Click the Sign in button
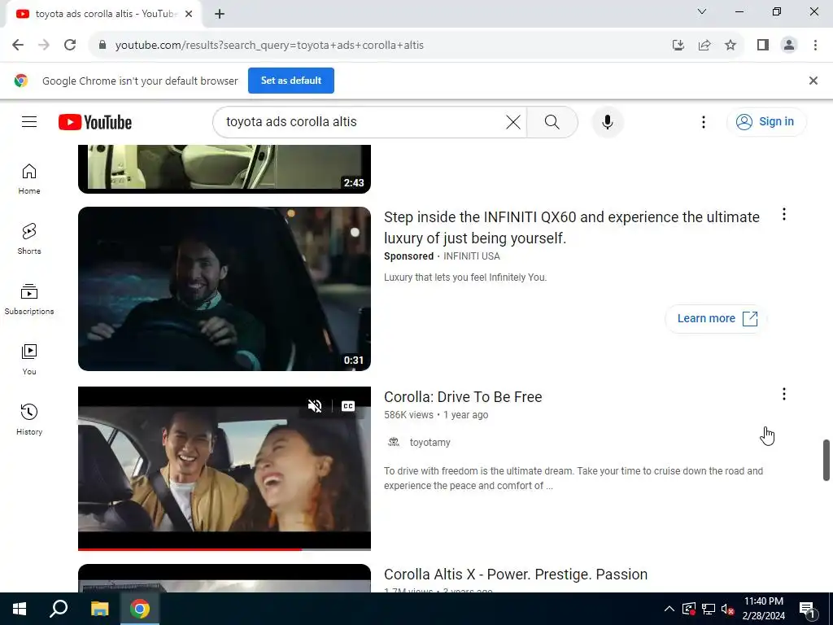The height and width of the screenshot is (625, 833). pyautogui.click(x=765, y=122)
